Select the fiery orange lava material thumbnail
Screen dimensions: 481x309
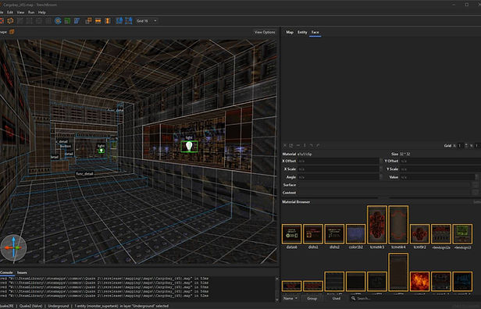419,282
